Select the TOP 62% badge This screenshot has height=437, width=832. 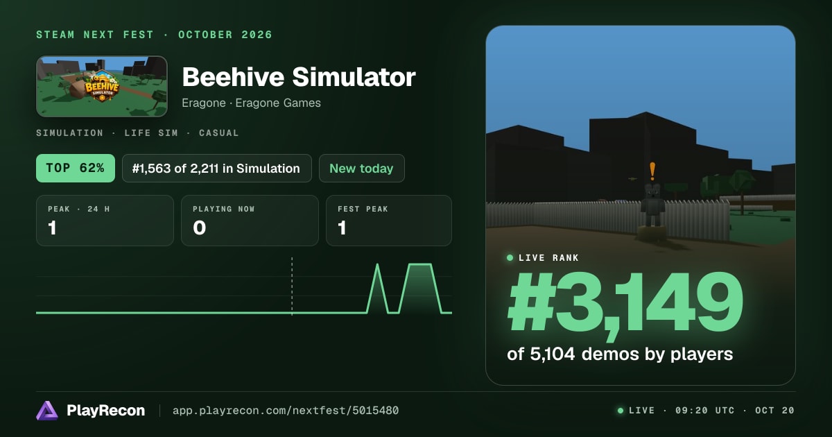click(76, 168)
